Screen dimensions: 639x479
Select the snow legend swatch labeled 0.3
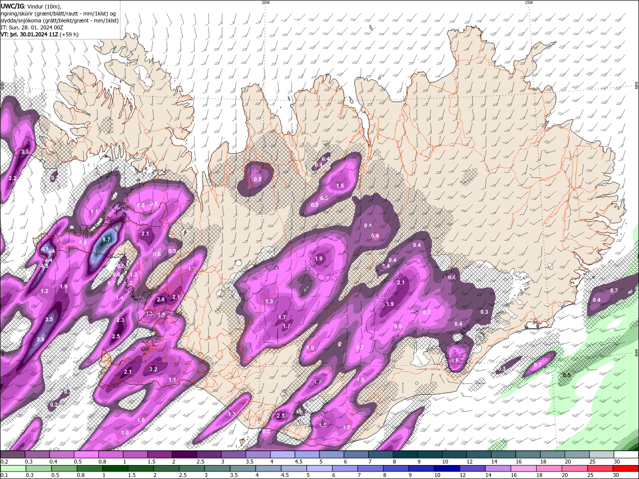(x=36, y=455)
